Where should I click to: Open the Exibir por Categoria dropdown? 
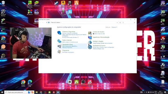[114, 27]
